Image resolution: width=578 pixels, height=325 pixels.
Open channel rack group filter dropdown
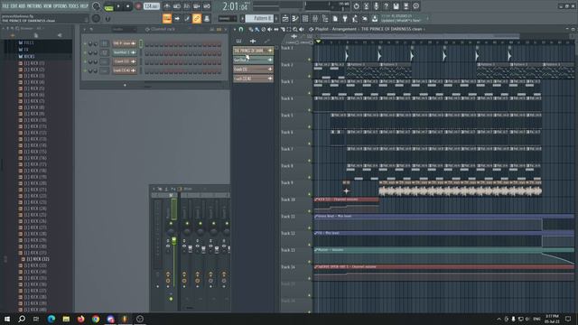pyautogui.click(x=124, y=29)
